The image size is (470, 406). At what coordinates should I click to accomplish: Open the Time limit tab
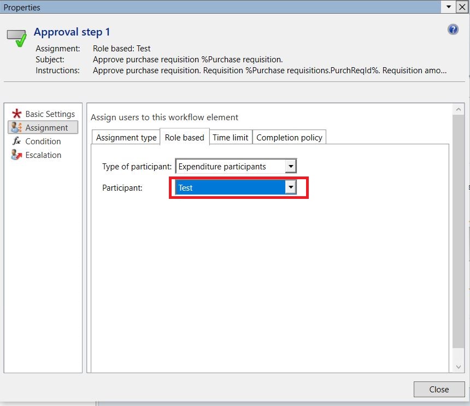[230, 138]
